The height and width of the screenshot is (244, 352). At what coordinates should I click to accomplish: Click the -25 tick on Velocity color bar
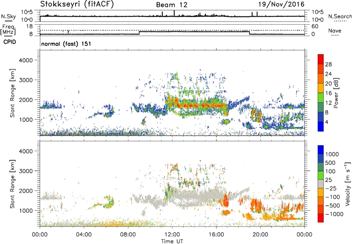331,188
